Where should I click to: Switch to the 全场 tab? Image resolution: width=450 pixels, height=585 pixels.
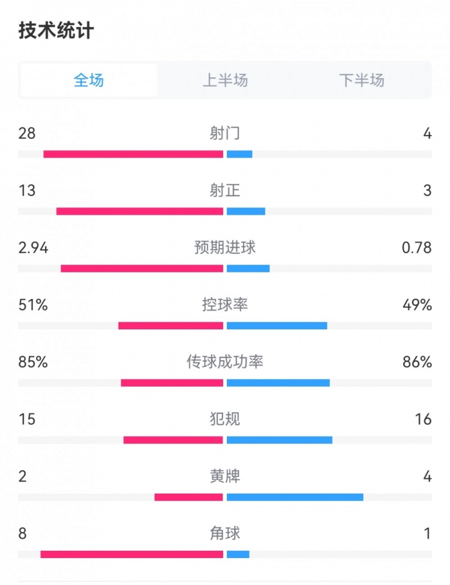[89, 80]
